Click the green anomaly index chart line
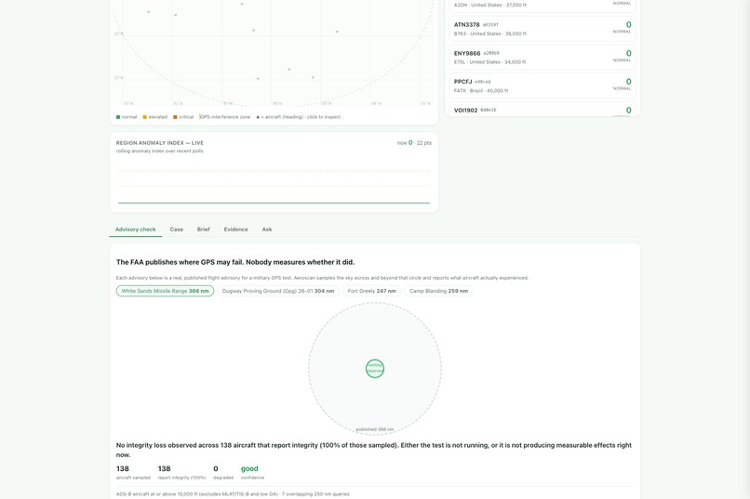The image size is (750, 499). (274, 203)
